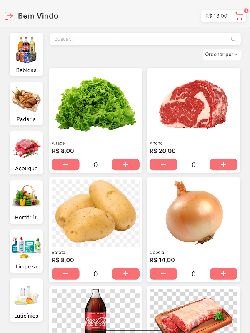Add one Ancho with plus button
Image resolution: width=250 pixels, height=333 pixels.
pyautogui.click(x=223, y=164)
